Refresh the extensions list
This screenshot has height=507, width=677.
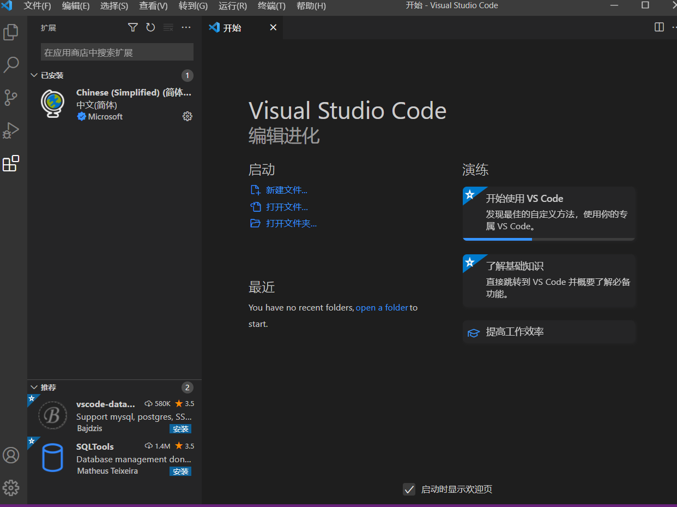click(150, 27)
